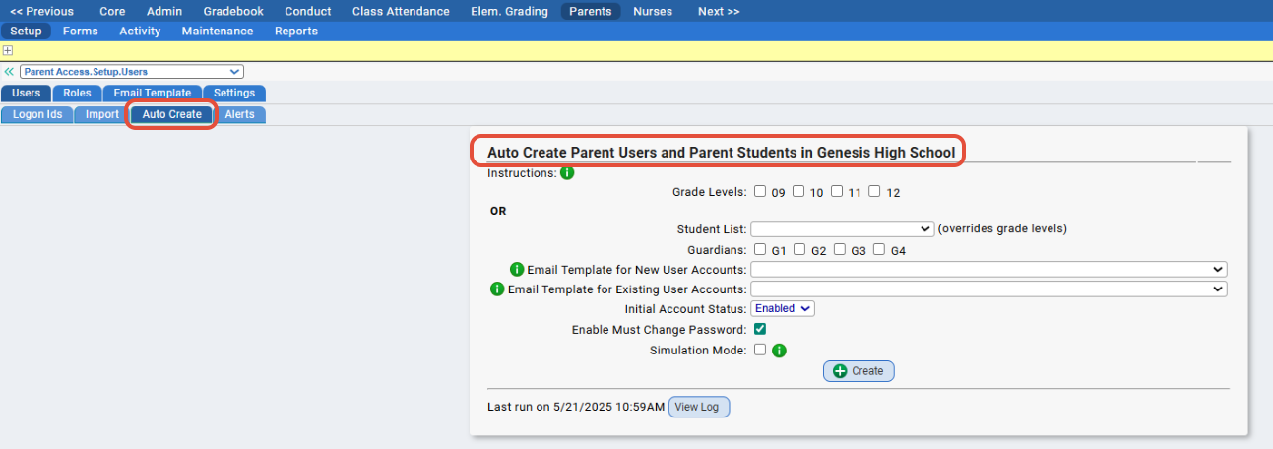Open the Reports submenu
This screenshot has height=449, width=1273.
[296, 31]
